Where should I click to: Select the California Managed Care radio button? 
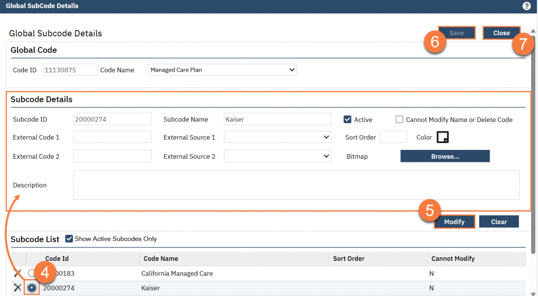tap(30, 273)
